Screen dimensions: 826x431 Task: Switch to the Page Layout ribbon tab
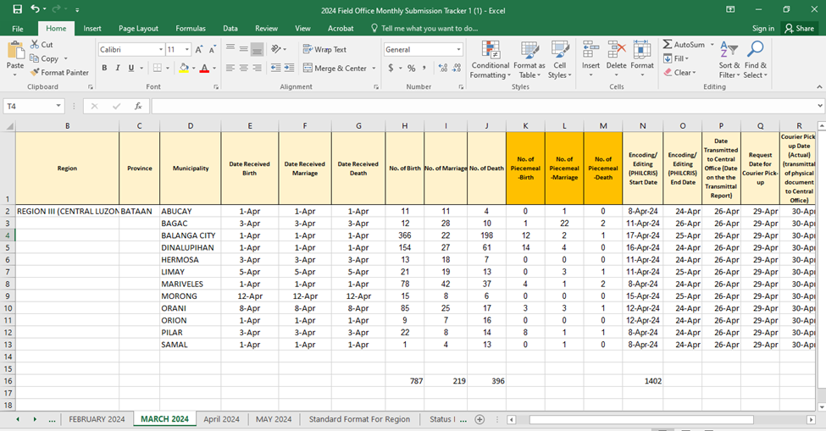pyautogui.click(x=138, y=28)
